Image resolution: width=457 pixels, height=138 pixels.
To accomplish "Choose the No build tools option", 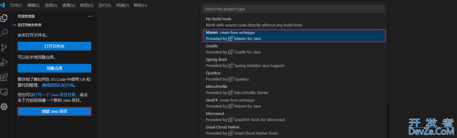I will click(294, 22).
